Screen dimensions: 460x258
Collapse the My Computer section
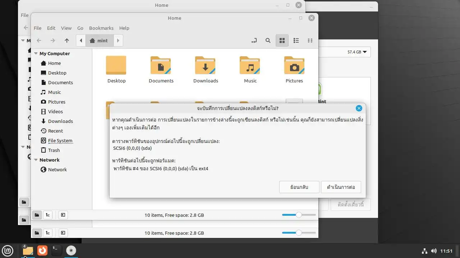coord(36,53)
